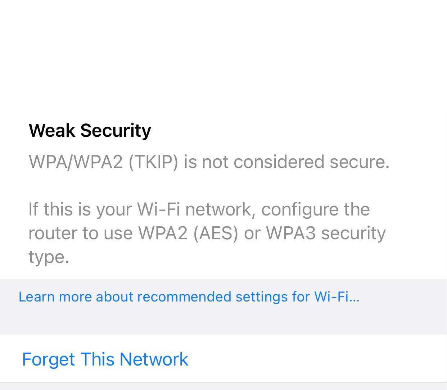Image resolution: width=447 pixels, height=390 pixels.
Task: Open the Learn more about recommended settings link
Action: pyautogui.click(x=189, y=297)
